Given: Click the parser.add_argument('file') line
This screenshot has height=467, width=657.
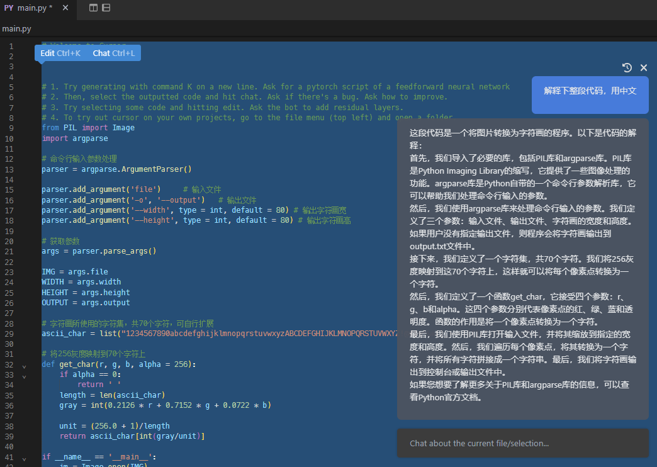Looking at the screenshot, I should (131, 189).
